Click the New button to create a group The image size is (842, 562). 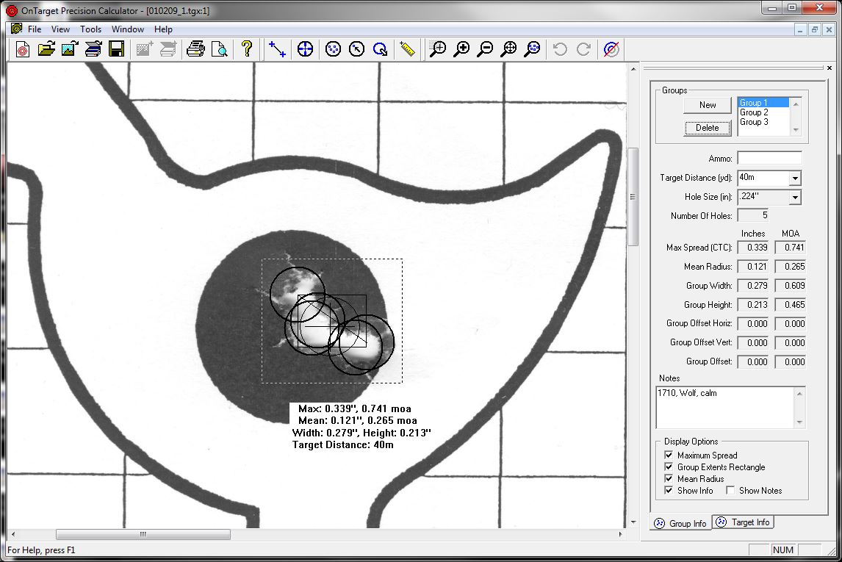[x=706, y=104]
